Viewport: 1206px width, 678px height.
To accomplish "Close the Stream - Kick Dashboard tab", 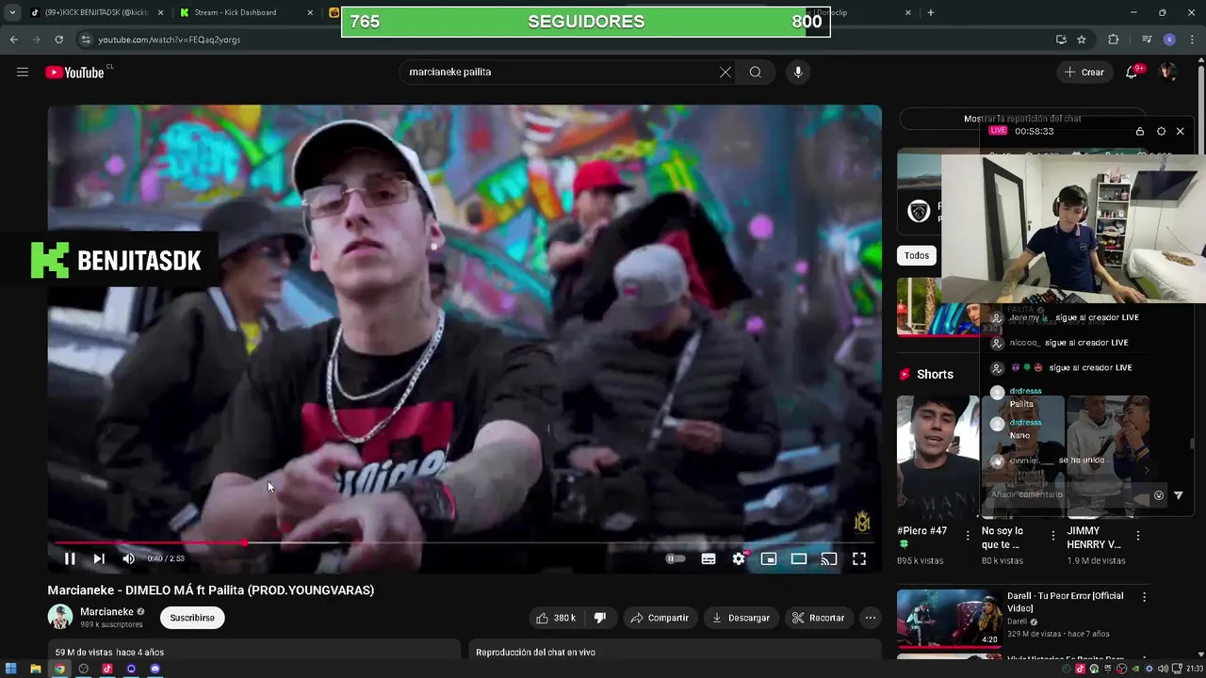I will 310,12.
